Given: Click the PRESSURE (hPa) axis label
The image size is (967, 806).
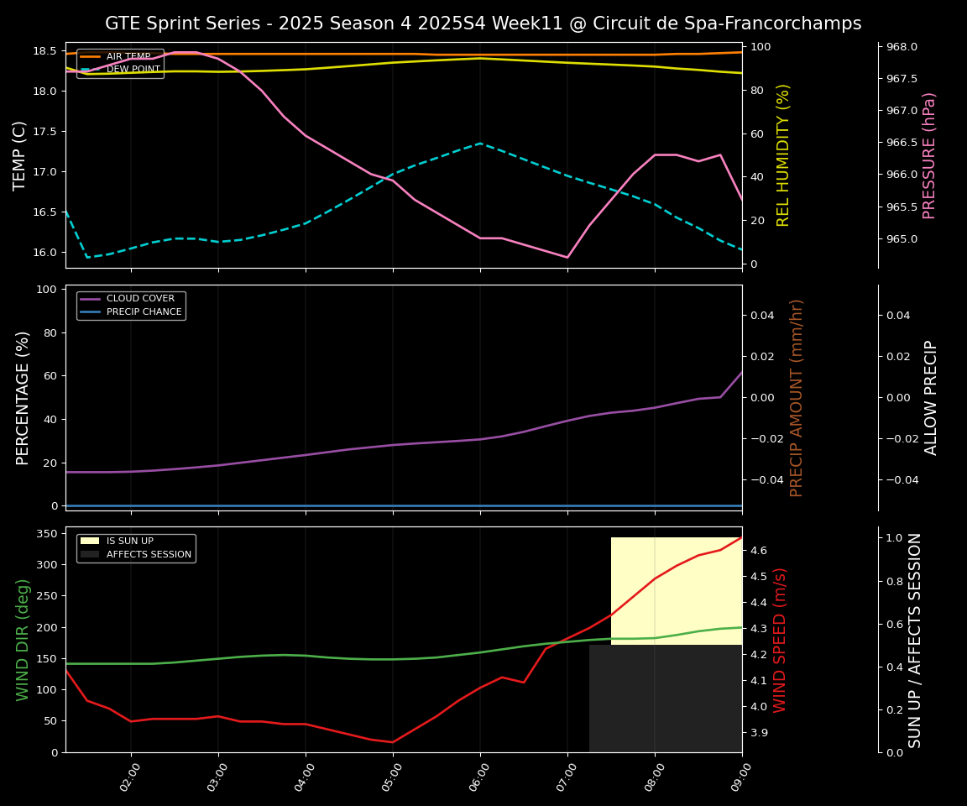Looking at the screenshot, I should (929, 155).
